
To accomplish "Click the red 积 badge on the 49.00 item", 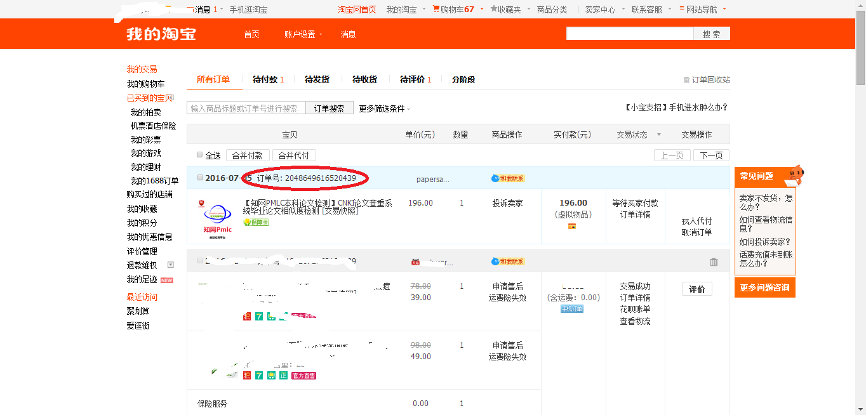I will point(247,376).
